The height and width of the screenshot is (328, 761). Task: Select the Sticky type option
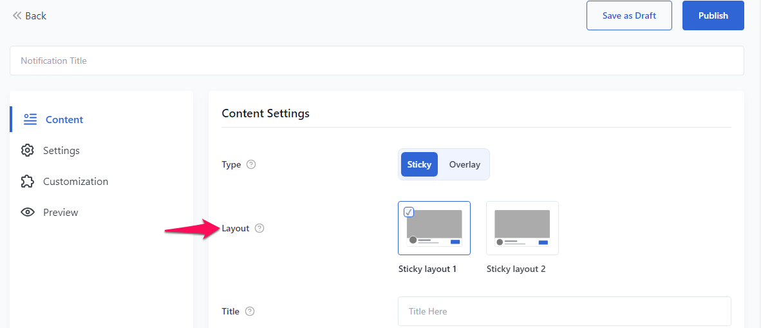[419, 164]
